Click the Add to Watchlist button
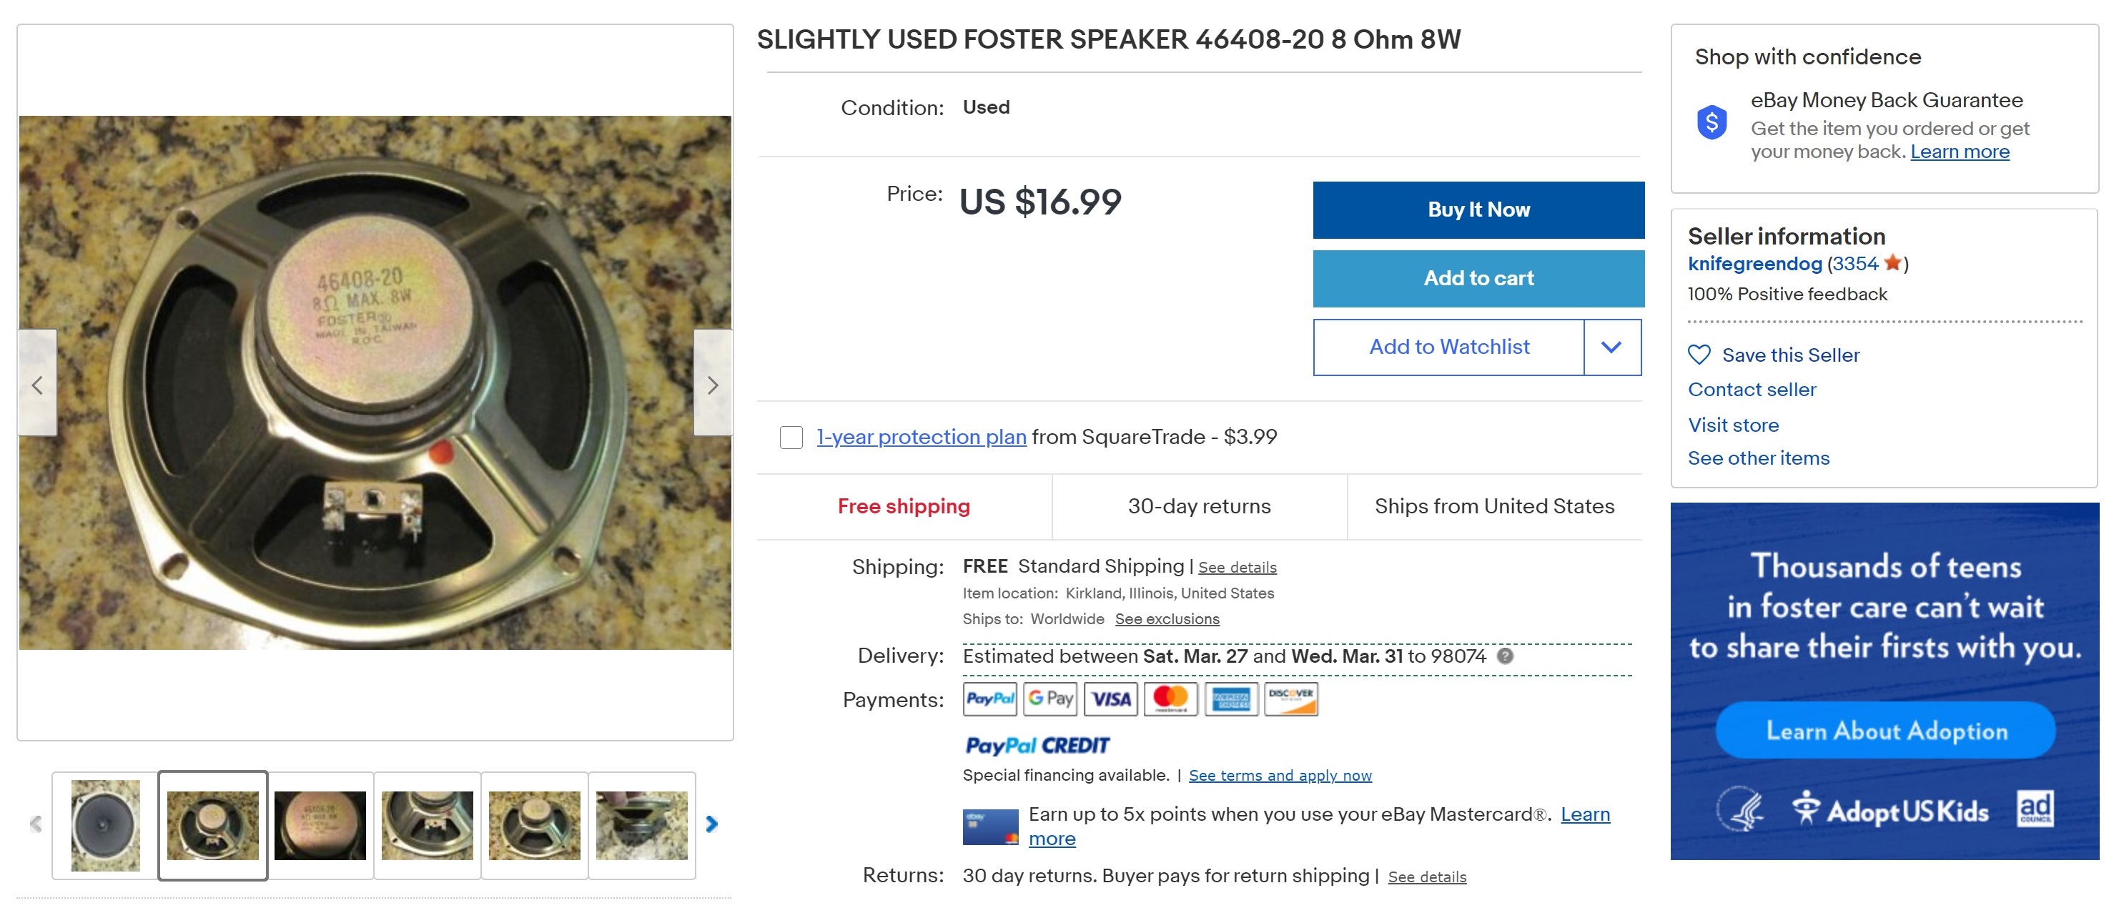Screen dimensions: 2114x908 (1448, 347)
